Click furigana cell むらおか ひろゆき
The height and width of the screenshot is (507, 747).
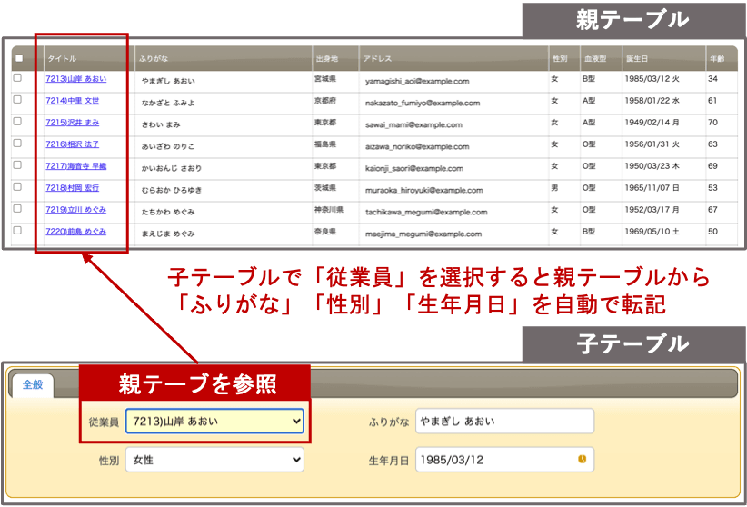click(172, 191)
